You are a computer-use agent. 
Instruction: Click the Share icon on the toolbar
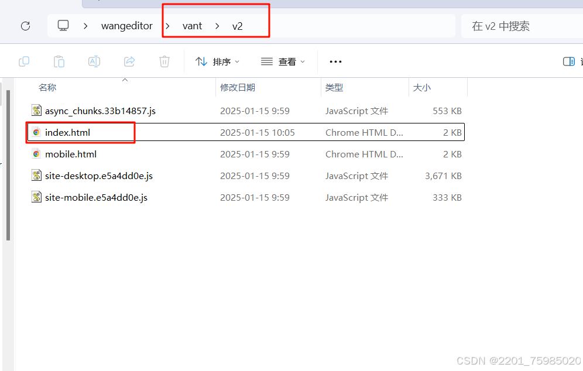(129, 61)
